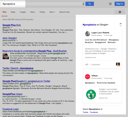Click the #Googleplus hashtag in Logan's post

point(114,40)
